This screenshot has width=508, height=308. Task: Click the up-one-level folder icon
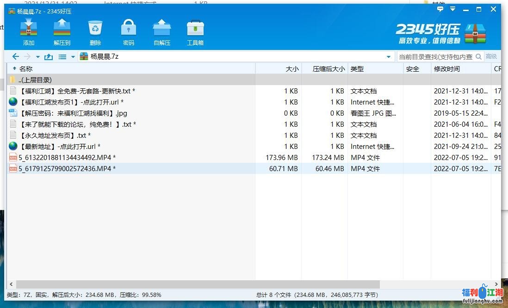pos(49,57)
